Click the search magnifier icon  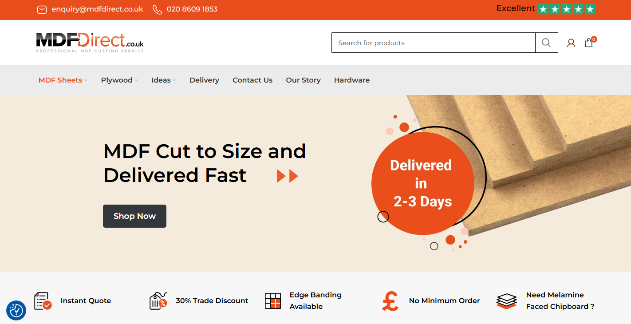tap(546, 43)
